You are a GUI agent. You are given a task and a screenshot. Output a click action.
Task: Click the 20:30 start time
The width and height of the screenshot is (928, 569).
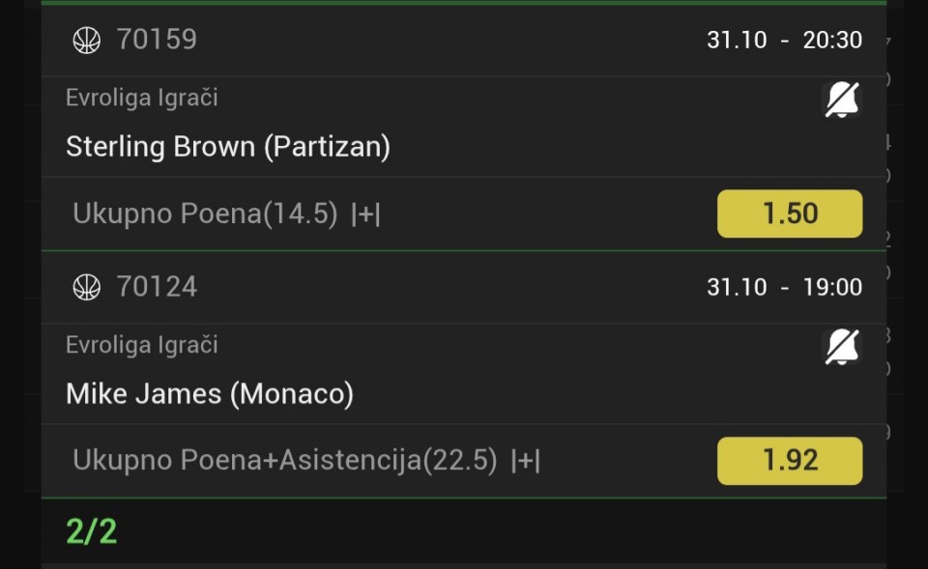832,40
